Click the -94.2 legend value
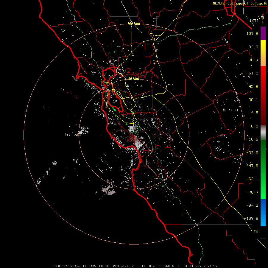Viewport: 268px width, 268px height. [252, 205]
